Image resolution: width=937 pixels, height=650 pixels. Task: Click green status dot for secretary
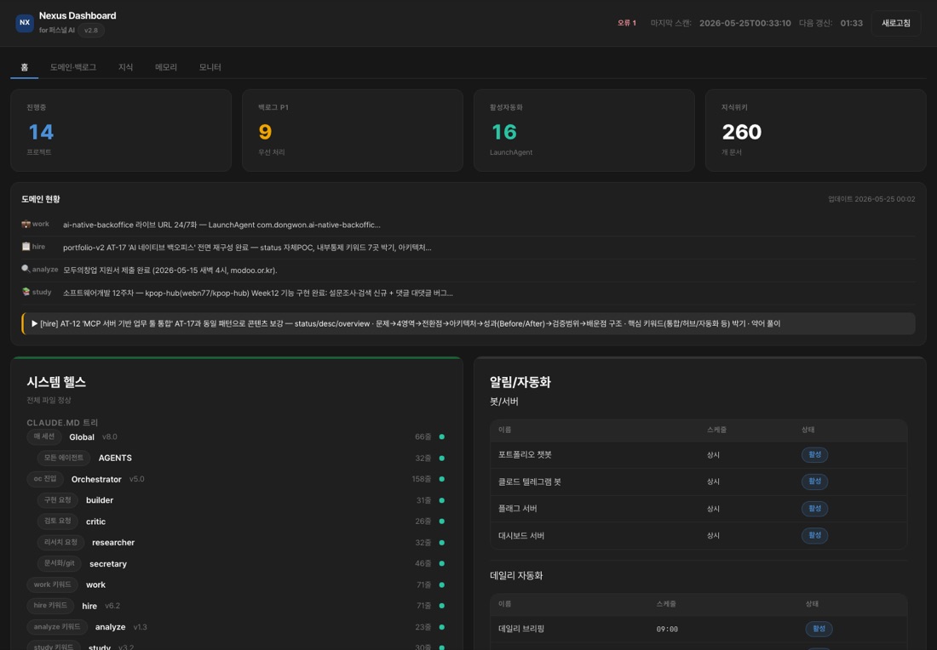[x=441, y=563]
